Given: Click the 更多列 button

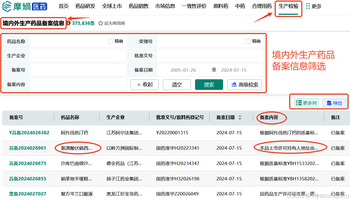Looking at the screenshot, I should (307, 103).
